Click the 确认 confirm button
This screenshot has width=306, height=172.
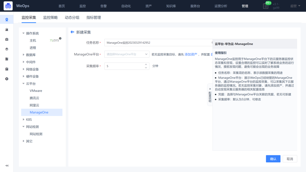pyautogui.click(x=273, y=159)
